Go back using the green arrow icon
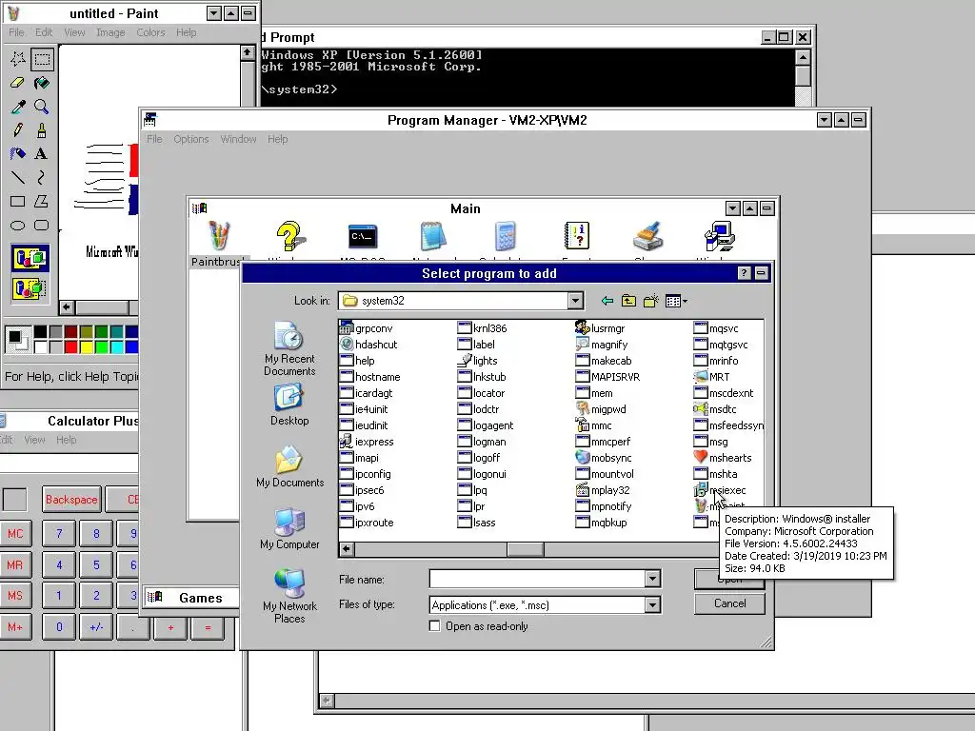 pyautogui.click(x=607, y=302)
